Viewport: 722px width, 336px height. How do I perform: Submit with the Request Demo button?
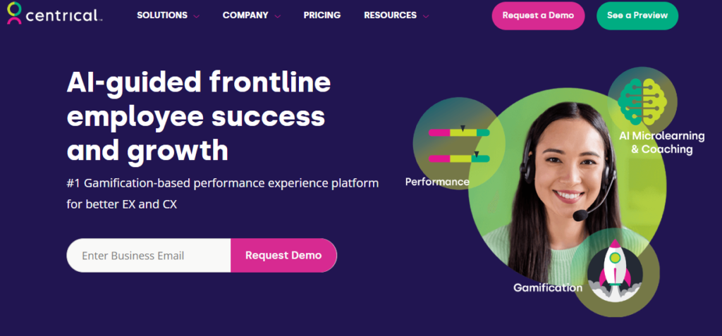283,256
